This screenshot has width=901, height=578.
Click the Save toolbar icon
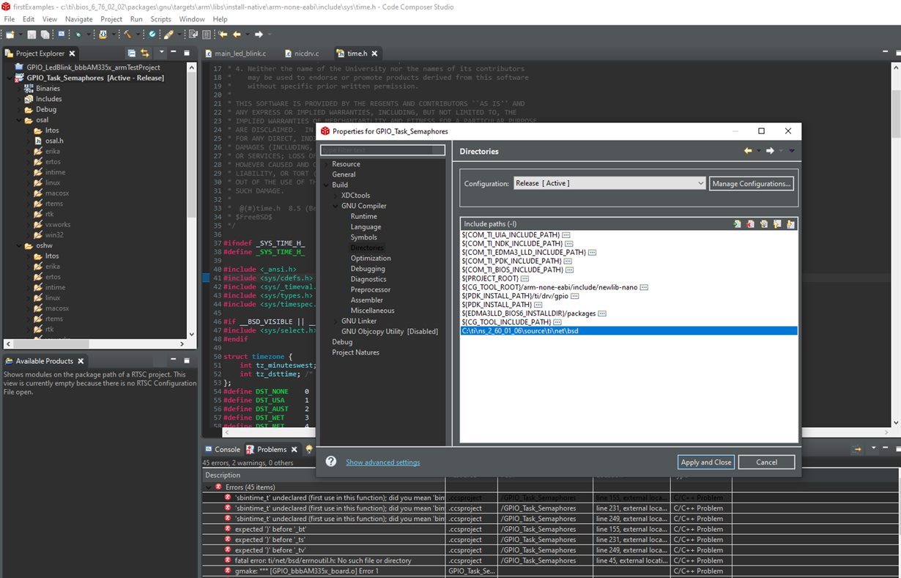[x=31, y=34]
